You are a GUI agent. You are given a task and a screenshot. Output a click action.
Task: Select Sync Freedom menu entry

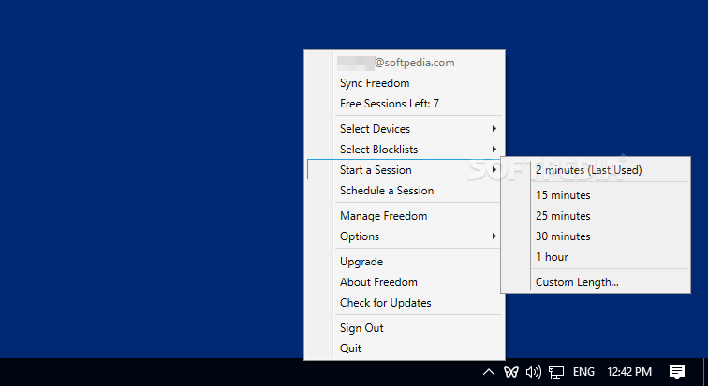[x=405, y=83]
